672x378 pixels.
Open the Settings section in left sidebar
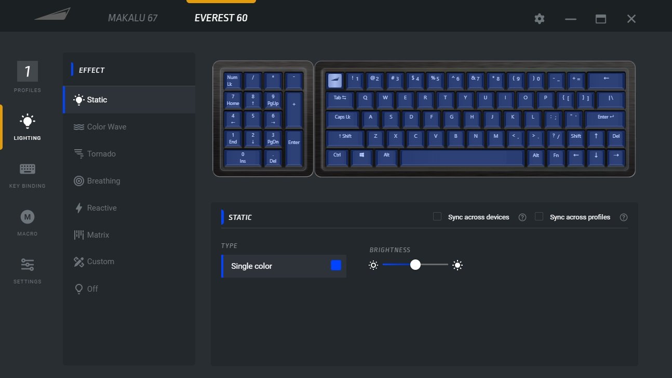(x=28, y=271)
